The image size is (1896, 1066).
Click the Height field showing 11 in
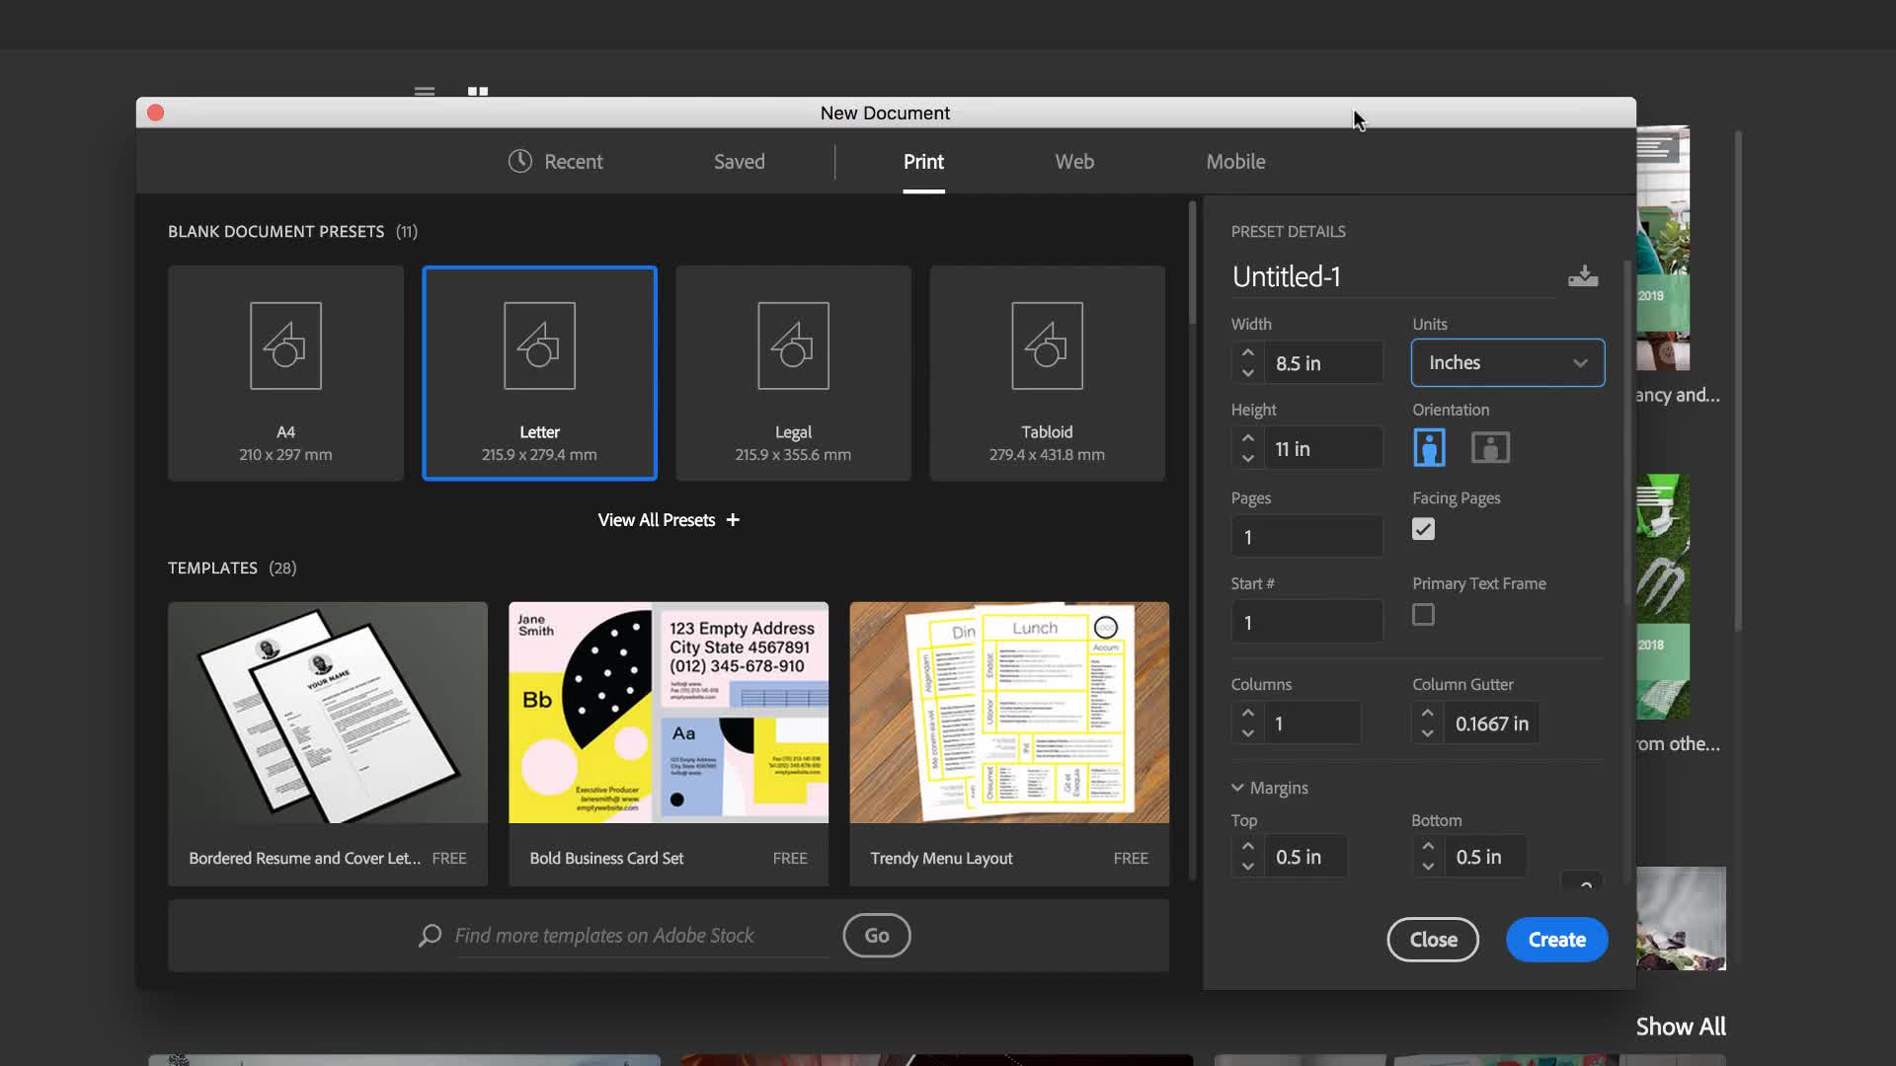(1324, 449)
